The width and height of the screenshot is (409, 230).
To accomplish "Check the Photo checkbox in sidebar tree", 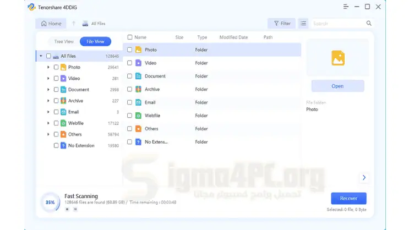I will [56, 67].
